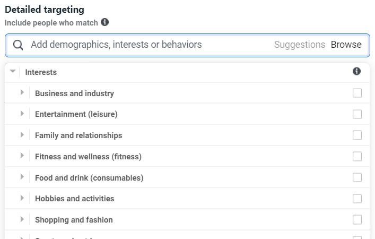Expand Food and drink (consumables) arrow
This screenshot has width=375, height=239.
[x=22, y=177]
